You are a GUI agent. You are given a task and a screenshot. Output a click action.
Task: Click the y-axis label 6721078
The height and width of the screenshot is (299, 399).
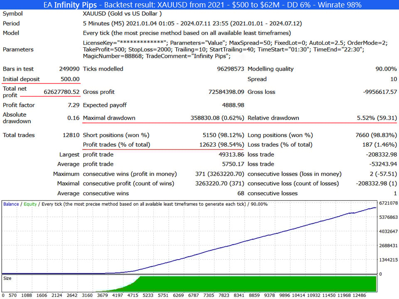[x=388, y=203]
